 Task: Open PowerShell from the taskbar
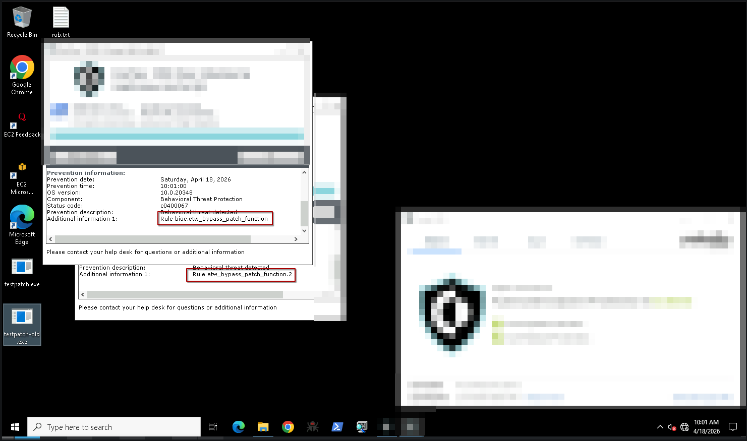point(337,427)
